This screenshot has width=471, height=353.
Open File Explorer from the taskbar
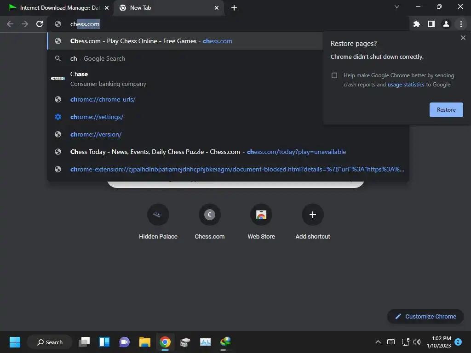tap(145, 342)
